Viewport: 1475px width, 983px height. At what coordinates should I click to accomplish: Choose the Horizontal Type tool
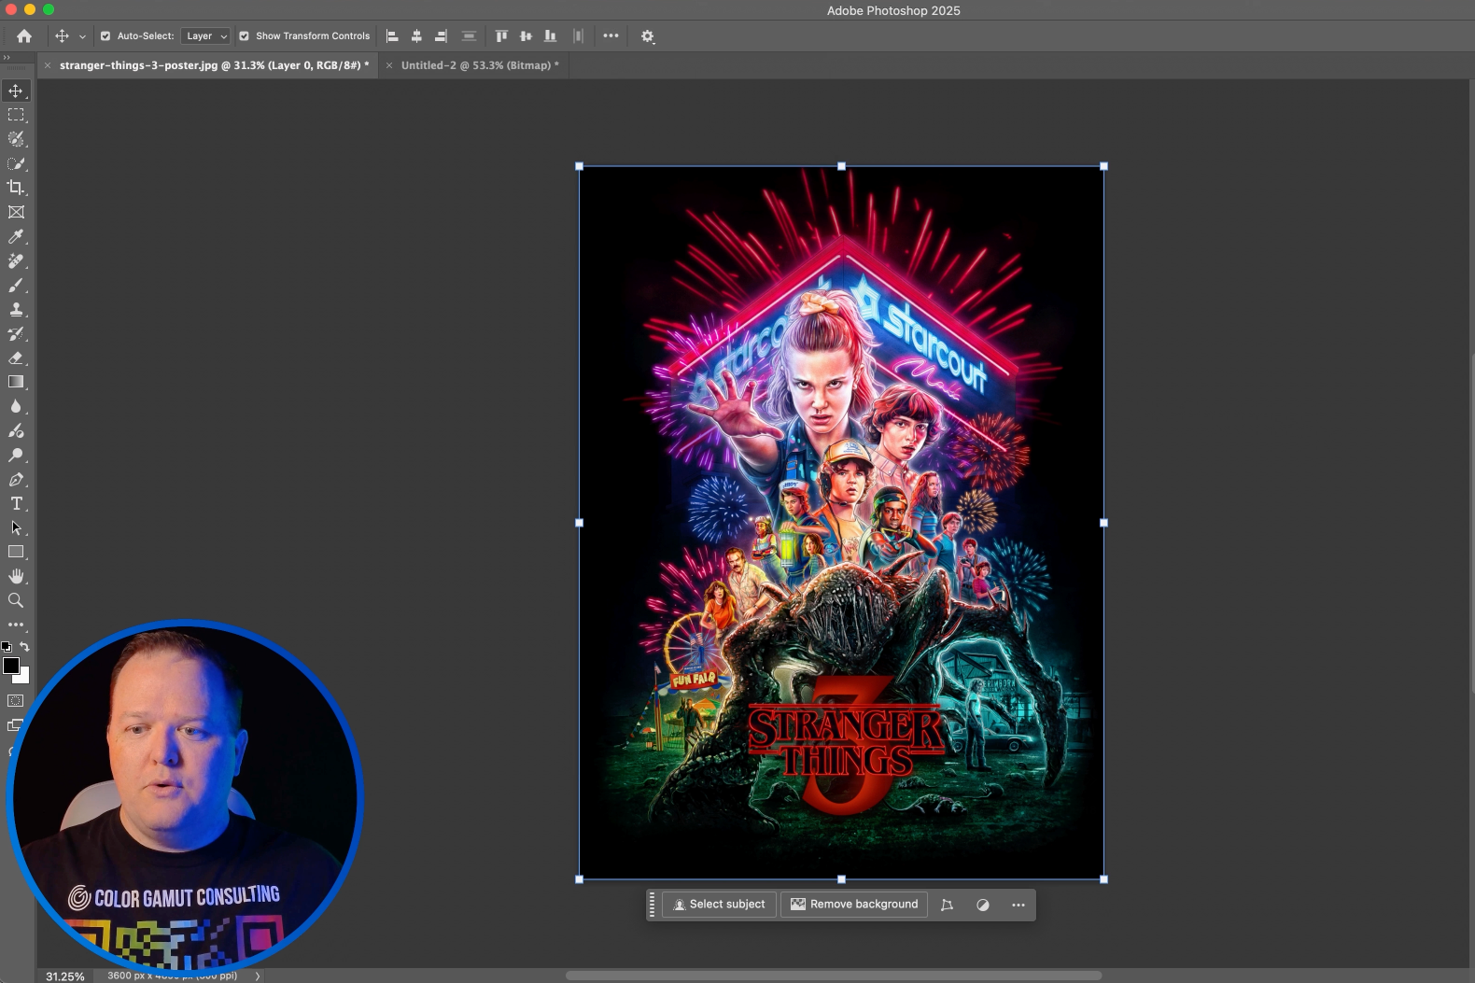pos(16,504)
